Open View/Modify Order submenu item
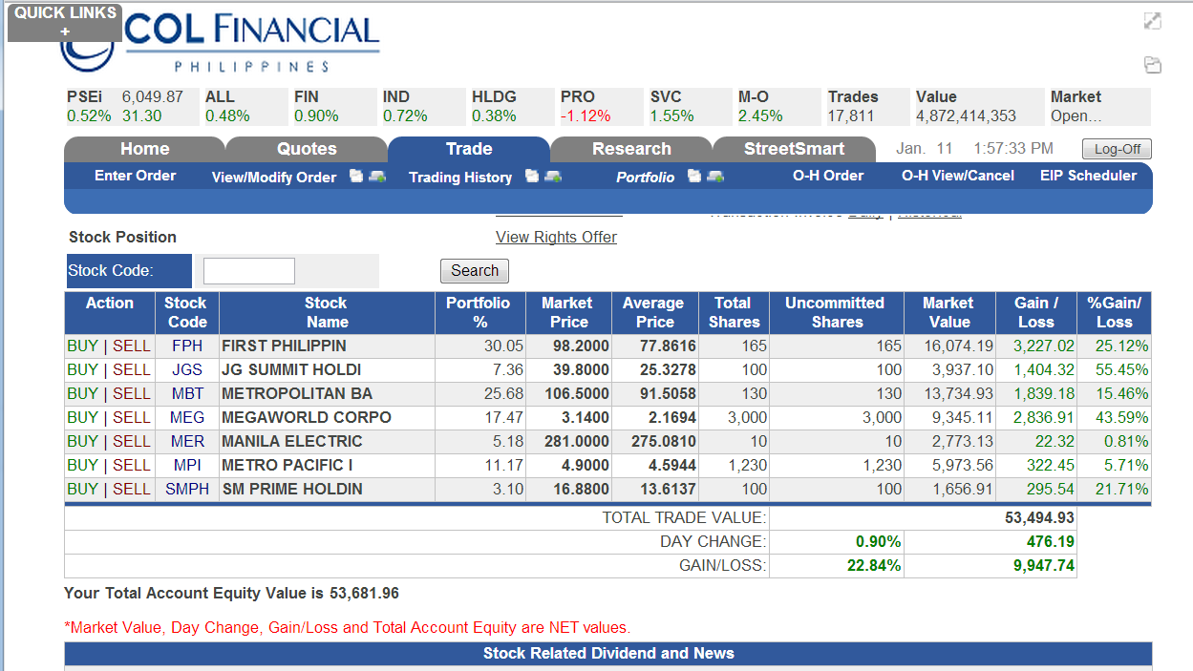The image size is (1193, 671). coord(274,177)
